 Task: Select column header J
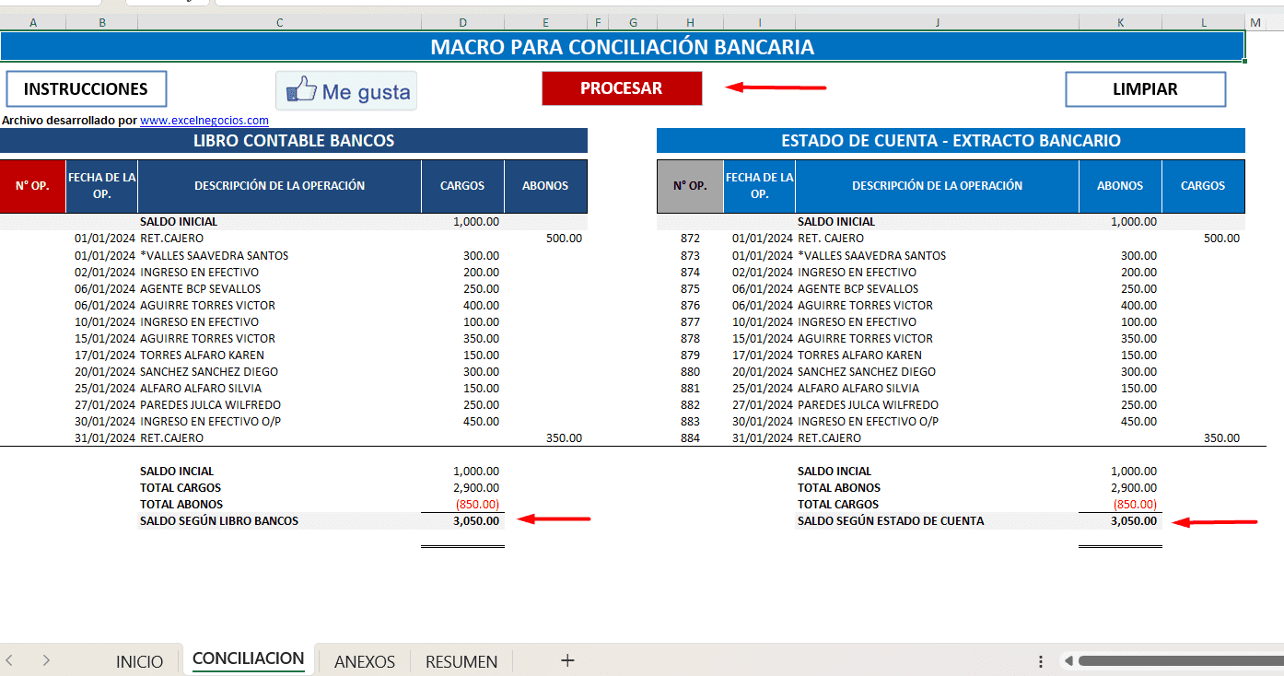click(x=937, y=20)
